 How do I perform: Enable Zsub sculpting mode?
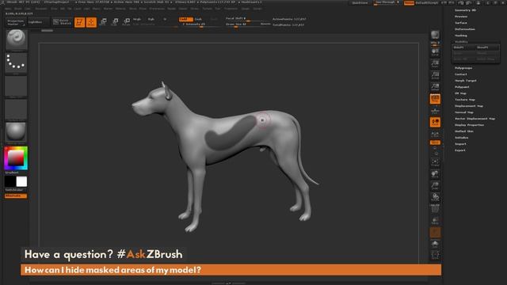[198, 19]
